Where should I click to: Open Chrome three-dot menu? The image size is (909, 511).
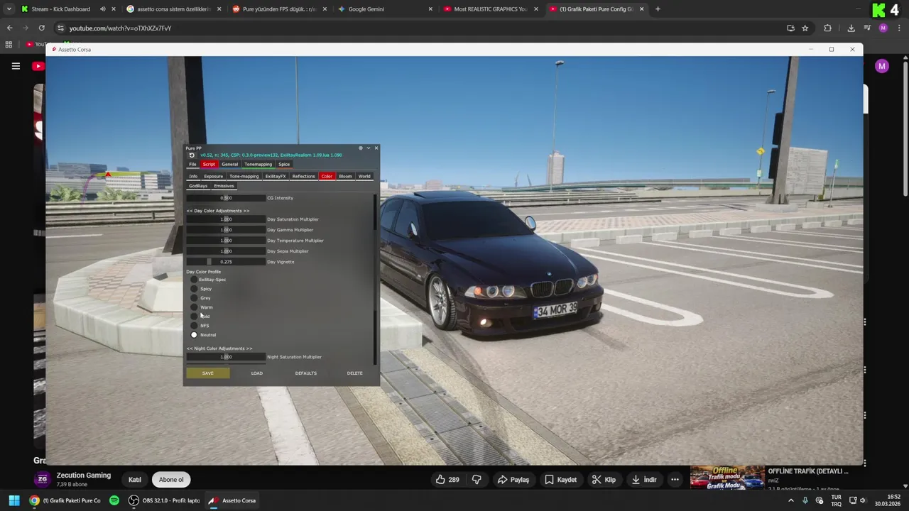click(900, 28)
